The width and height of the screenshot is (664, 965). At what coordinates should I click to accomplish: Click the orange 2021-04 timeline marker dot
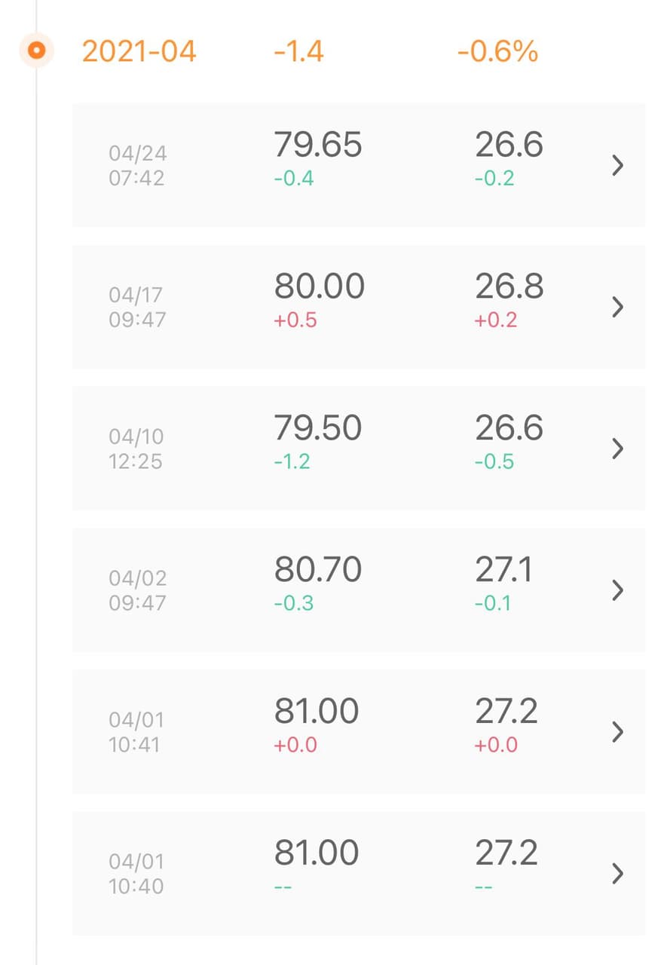pyautogui.click(x=36, y=51)
